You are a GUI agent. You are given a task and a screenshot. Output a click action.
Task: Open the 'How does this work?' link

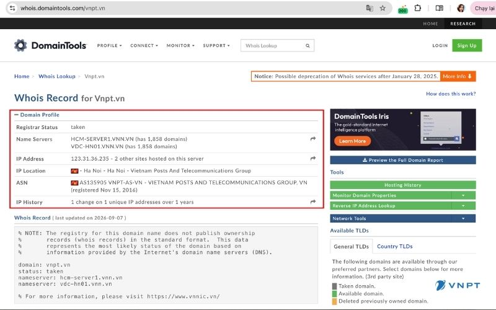(451, 94)
